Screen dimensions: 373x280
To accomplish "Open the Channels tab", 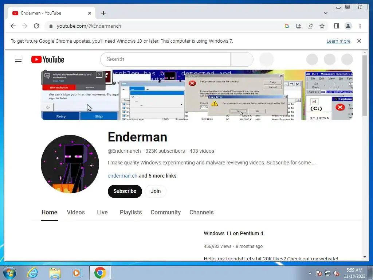I will tap(201, 213).
